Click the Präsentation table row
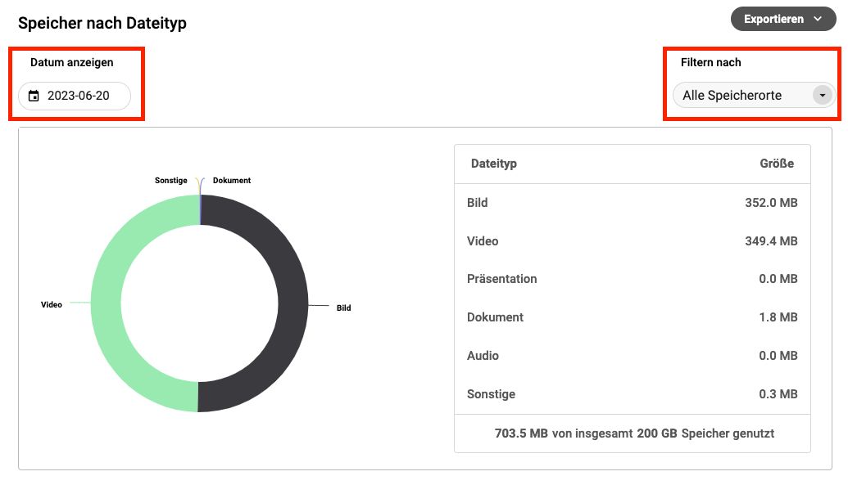Viewport: 848px width, 485px height. tap(632, 279)
